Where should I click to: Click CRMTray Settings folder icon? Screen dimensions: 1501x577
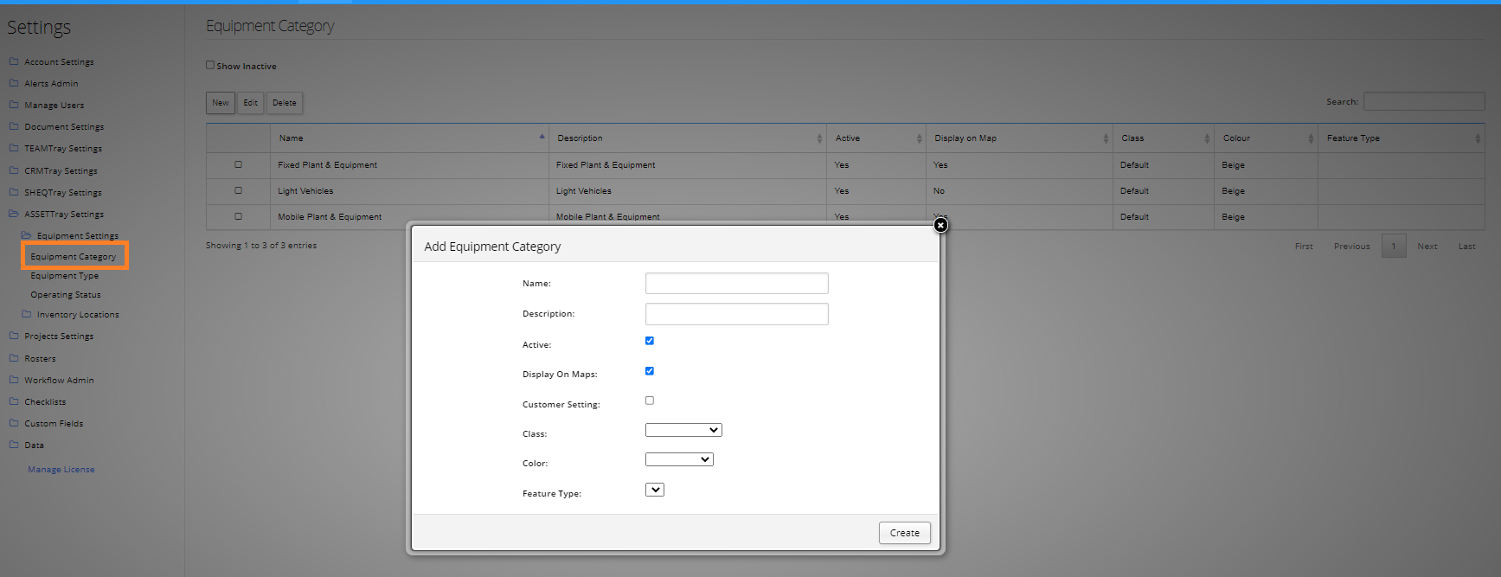(x=14, y=170)
